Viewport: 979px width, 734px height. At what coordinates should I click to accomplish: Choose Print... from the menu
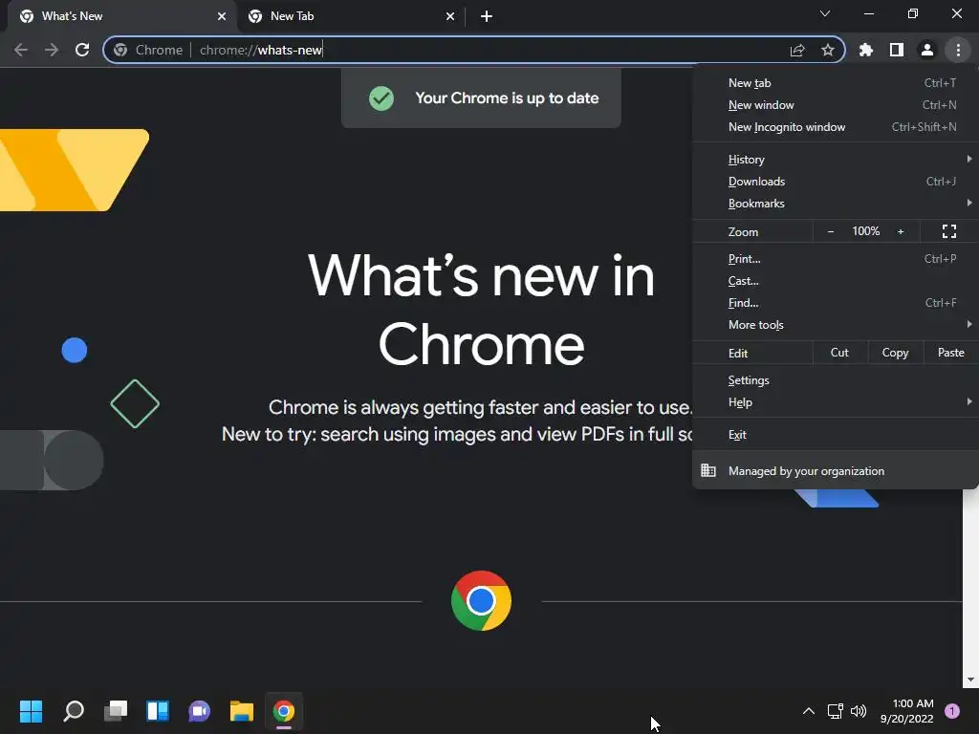click(x=836, y=258)
